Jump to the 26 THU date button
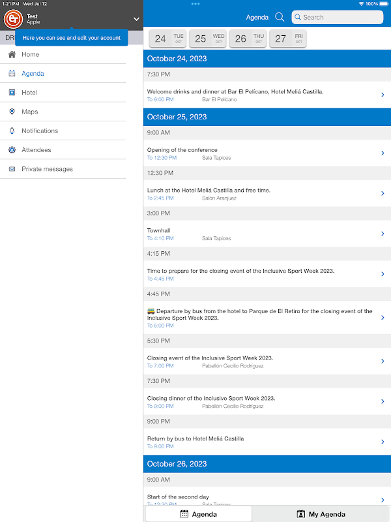 (x=248, y=38)
